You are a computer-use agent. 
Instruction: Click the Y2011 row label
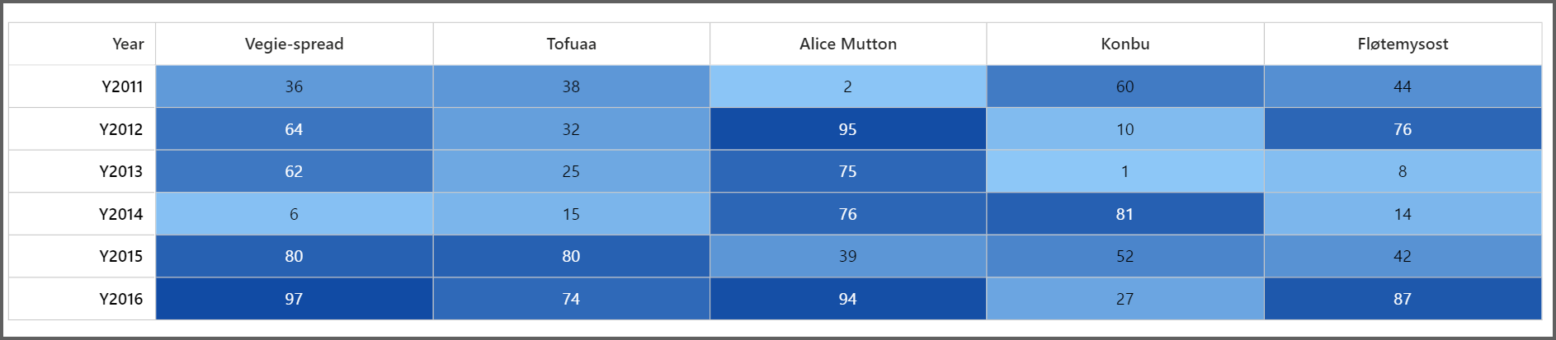122,86
